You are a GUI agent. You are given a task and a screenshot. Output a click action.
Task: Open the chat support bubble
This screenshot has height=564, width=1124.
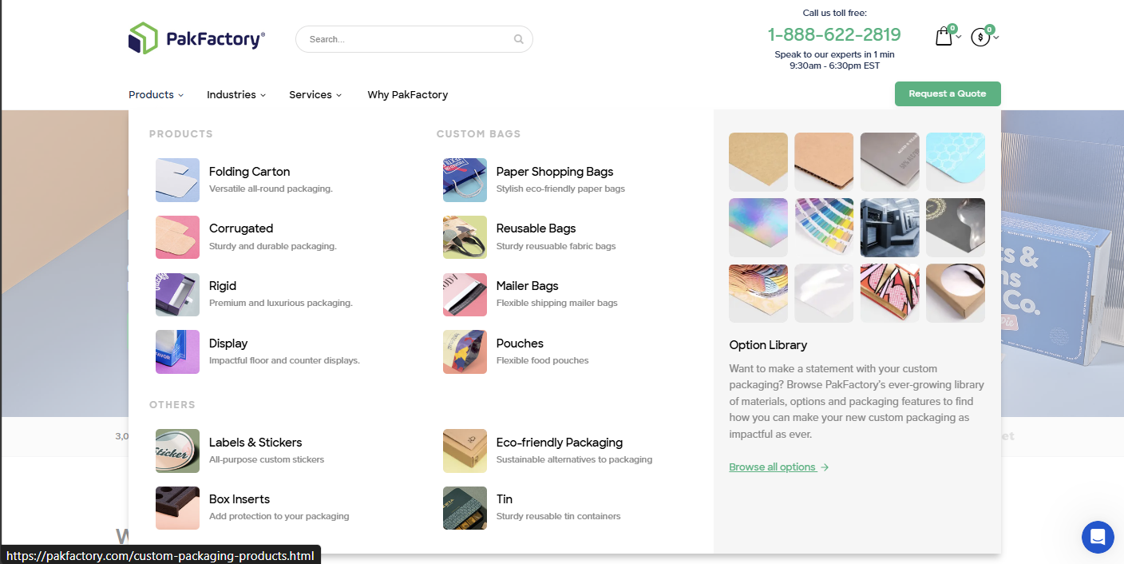click(1098, 537)
